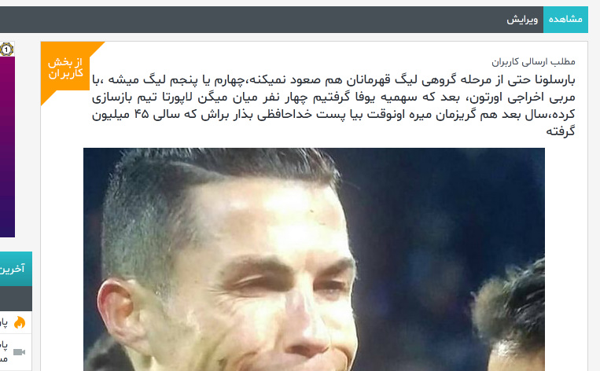
Task: Click the مطلب ارسالی کاربران label
Action: pyautogui.click(x=533, y=61)
